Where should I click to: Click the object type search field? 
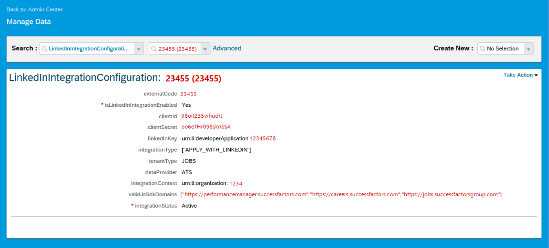click(92, 48)
